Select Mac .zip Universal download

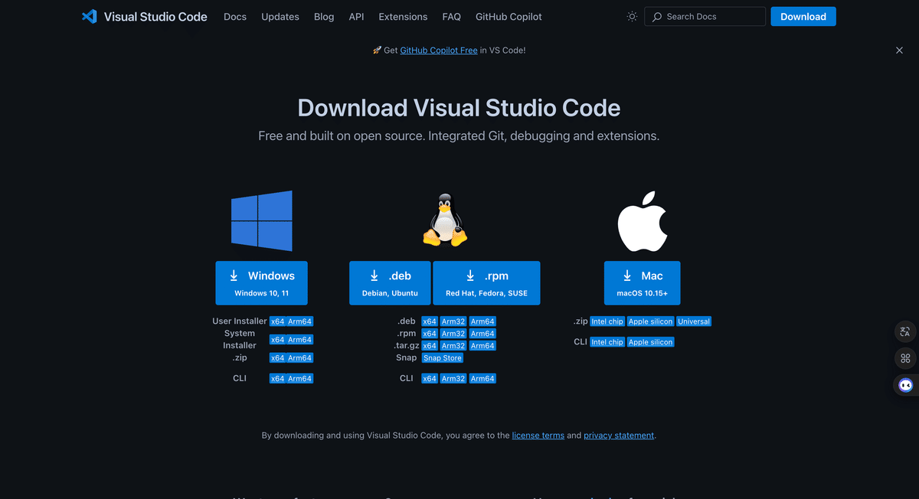point(694,321)
